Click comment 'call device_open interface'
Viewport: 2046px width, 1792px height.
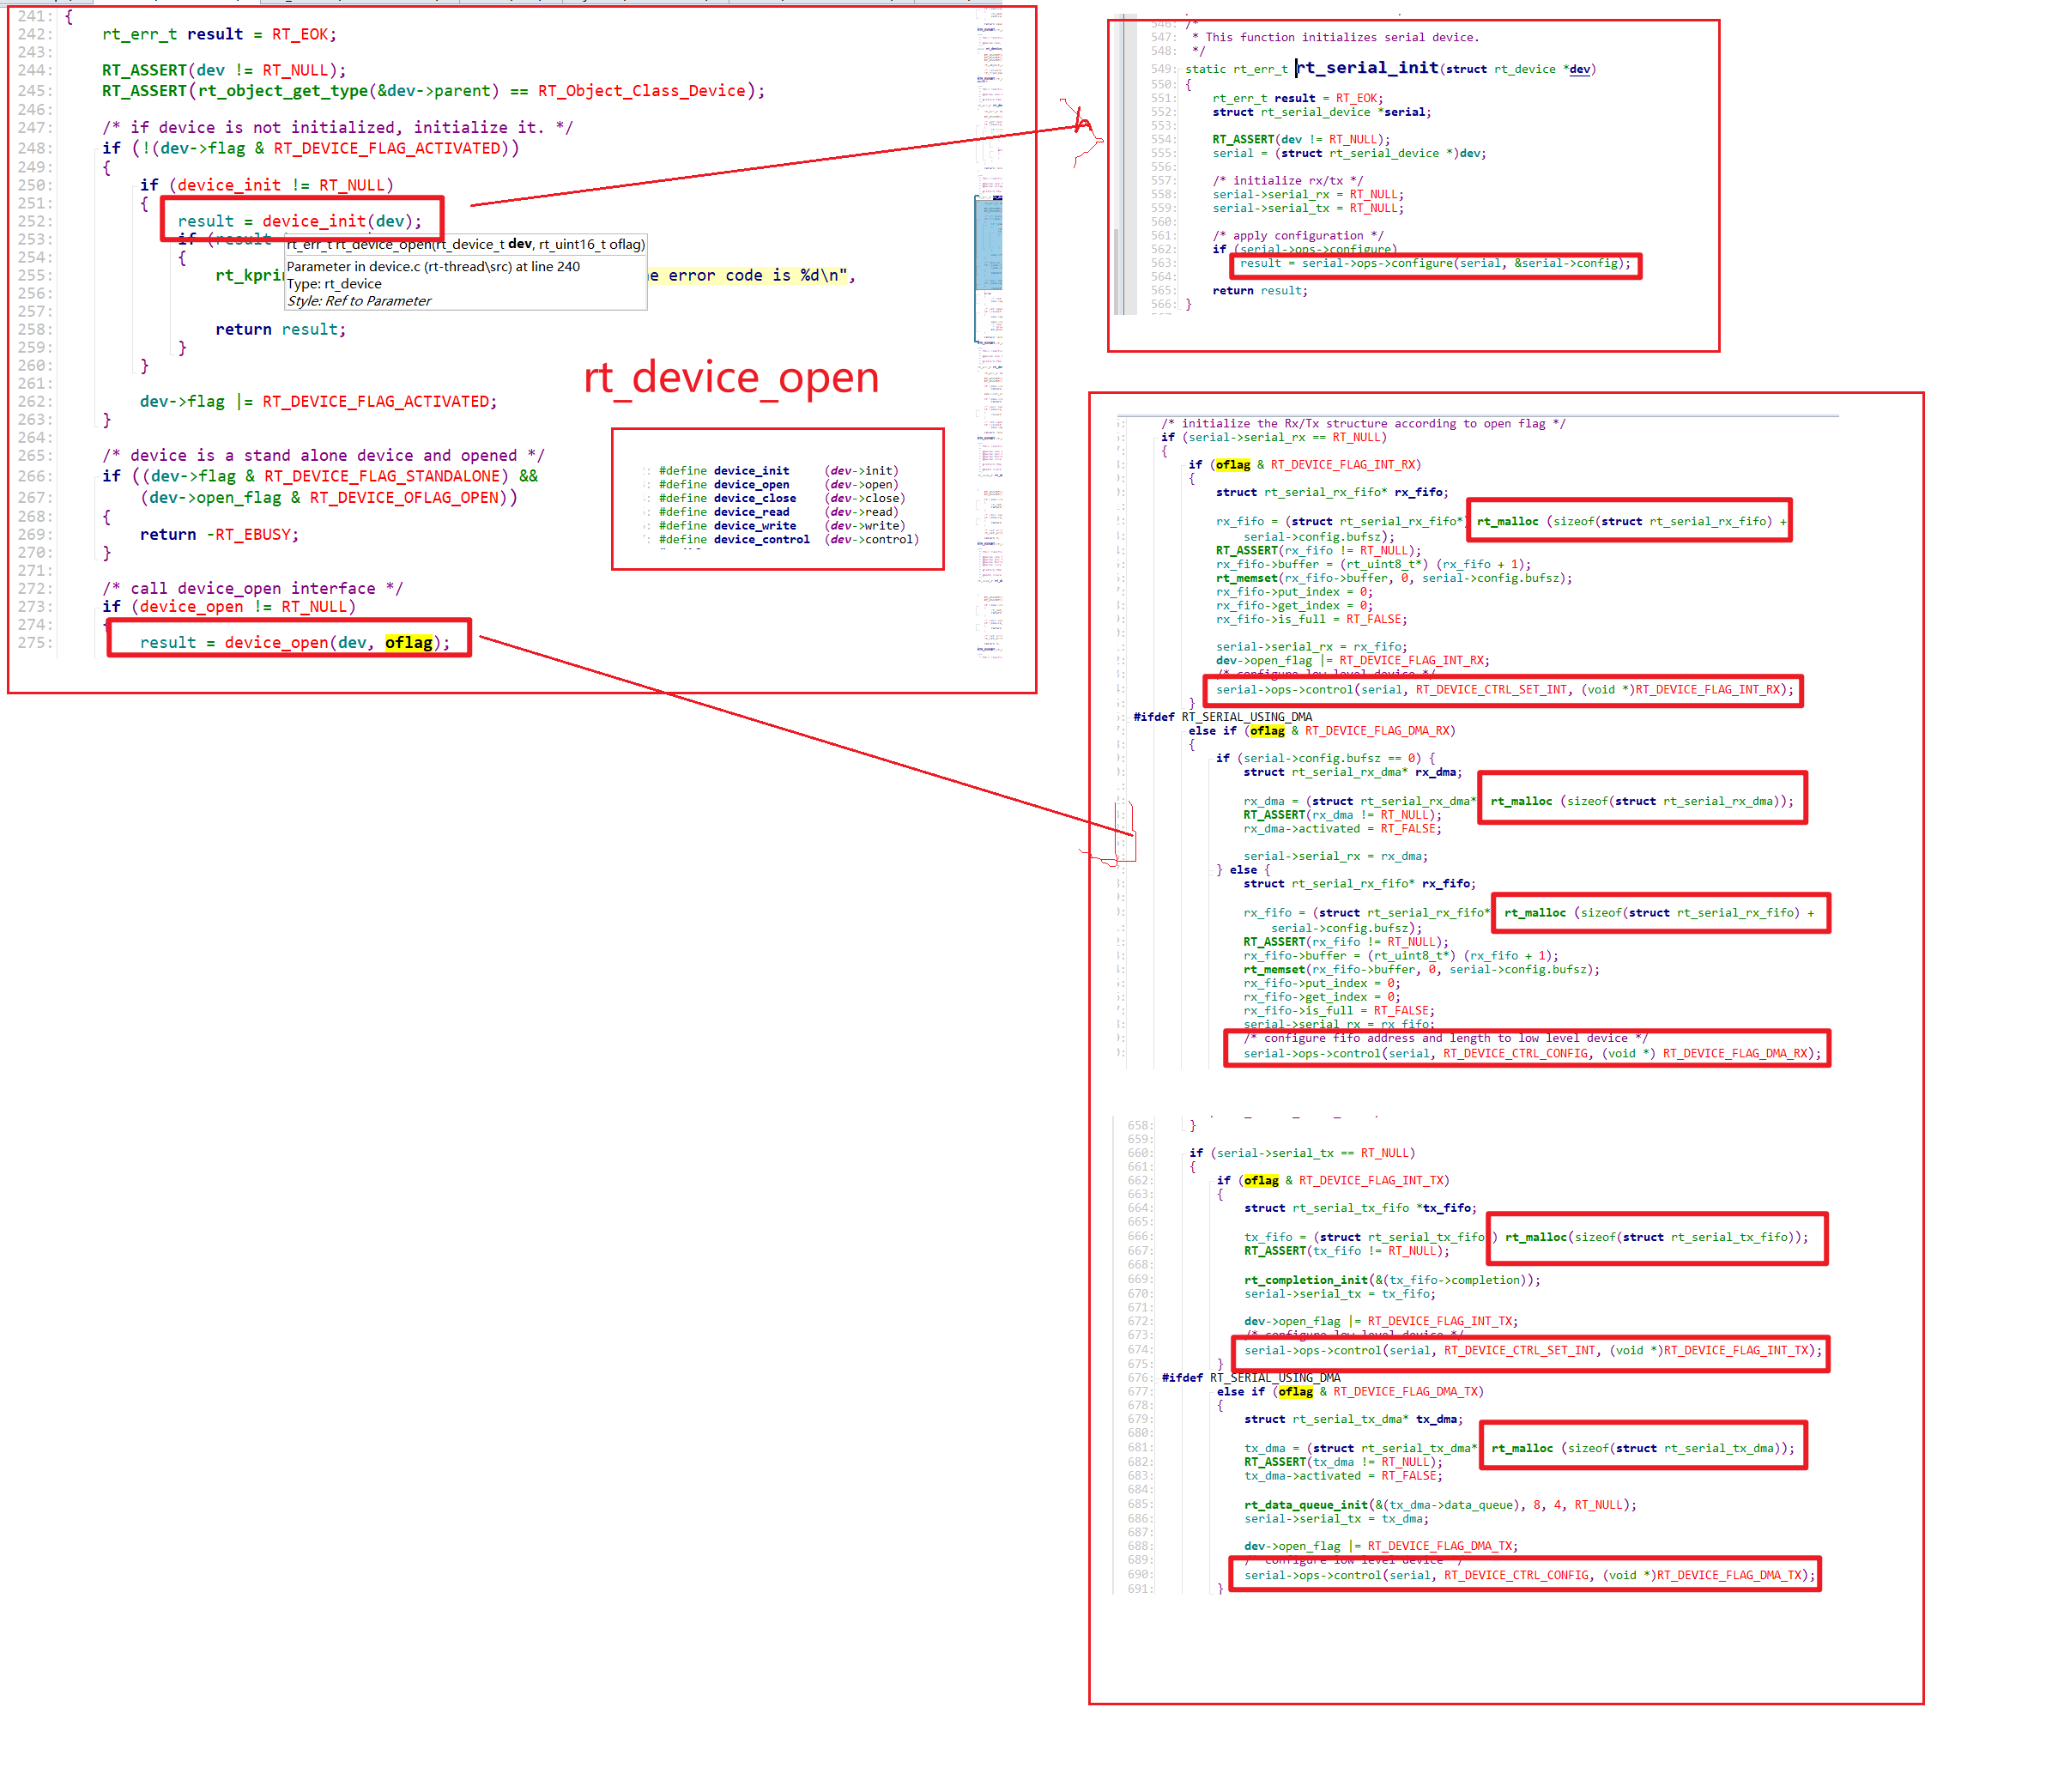[x=252, y=588]
